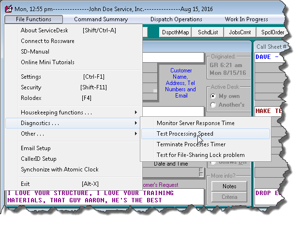This screenshot has width=300, height=225.
Task: Open the Work In Progress menu
Action: [246, 19]
